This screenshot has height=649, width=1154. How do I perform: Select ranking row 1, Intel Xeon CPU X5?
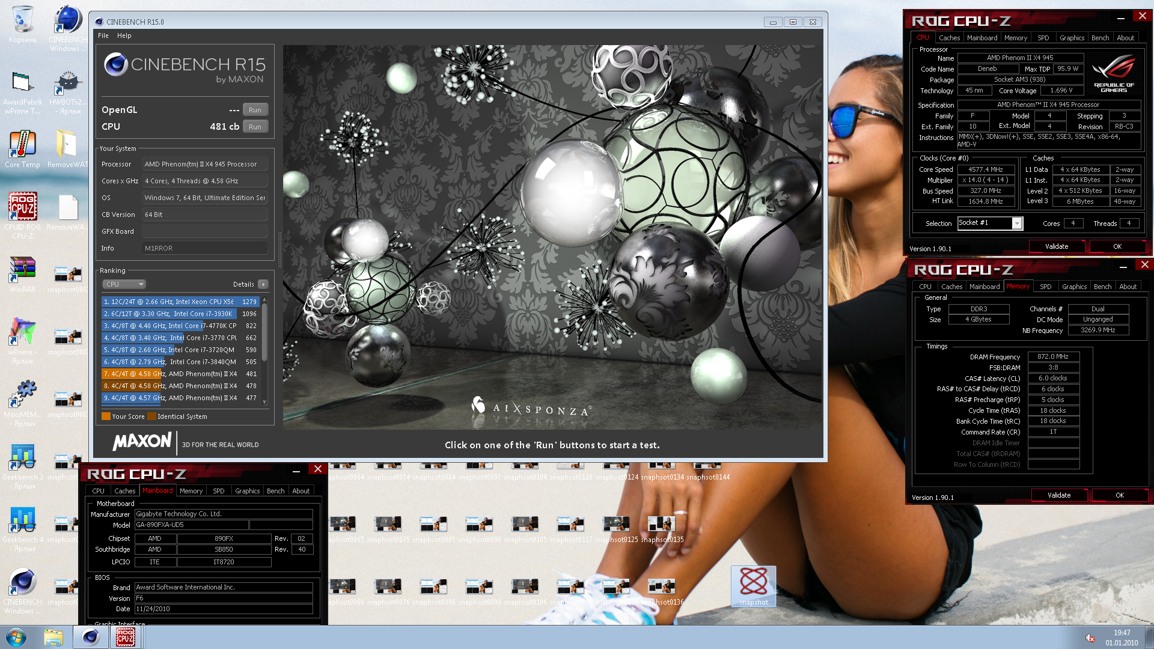click(x=180, y=302)
